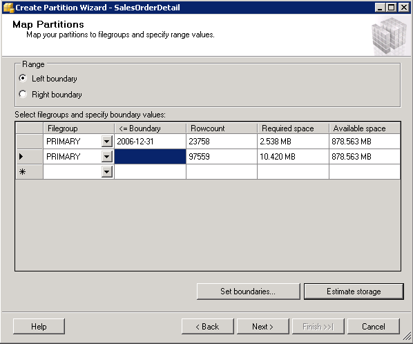Click the Filegroup column header
This screenshot has width=413, height=344.
click(x=79, y=128)
